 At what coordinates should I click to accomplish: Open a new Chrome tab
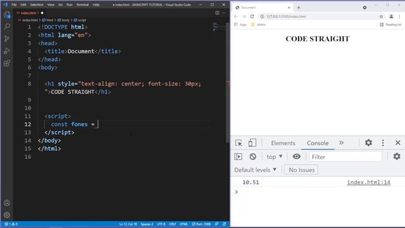tap(299, 8)
